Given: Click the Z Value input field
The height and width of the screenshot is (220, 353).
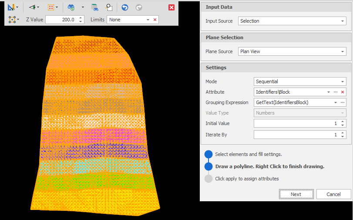Looking at the screenshot, I should tap(61, 20).
